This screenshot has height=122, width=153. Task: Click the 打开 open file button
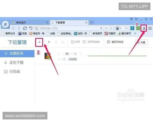(x=76, y=42)
